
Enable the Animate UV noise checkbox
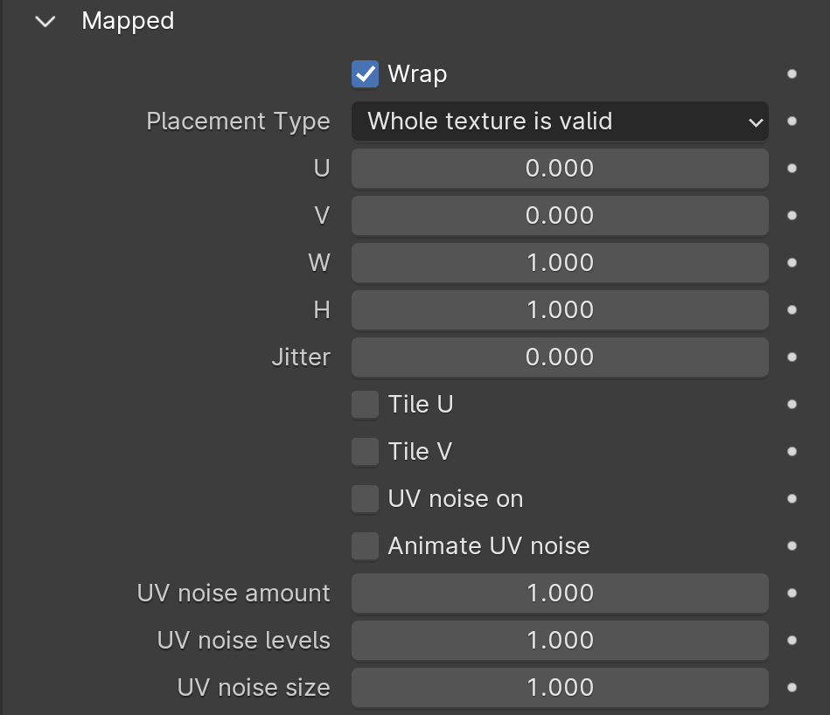pyautogui.click(x=366, y=545)
